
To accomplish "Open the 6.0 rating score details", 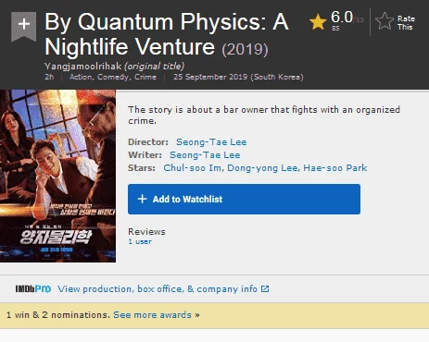I will pos(342,18).
